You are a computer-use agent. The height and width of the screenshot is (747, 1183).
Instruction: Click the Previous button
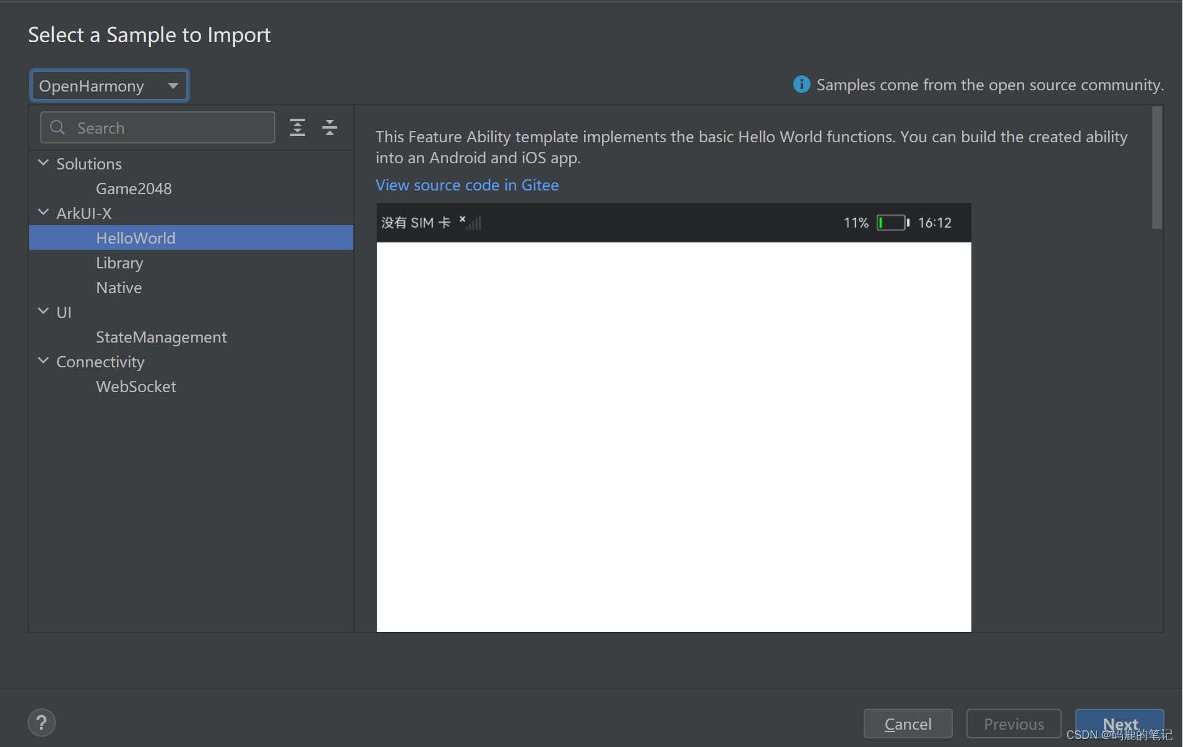pyautogui.click(x=1013, y=724)
